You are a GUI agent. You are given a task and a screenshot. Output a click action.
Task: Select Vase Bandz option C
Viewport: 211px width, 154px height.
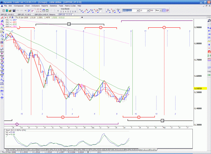(71, 11)
